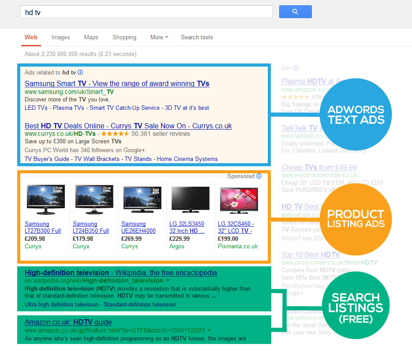
Task: Click LG 32CS460 product image
Action: point(239,200)
